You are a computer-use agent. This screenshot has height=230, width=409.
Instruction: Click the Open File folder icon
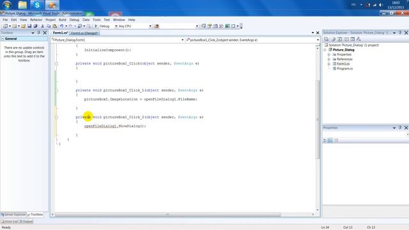(24, 26)
